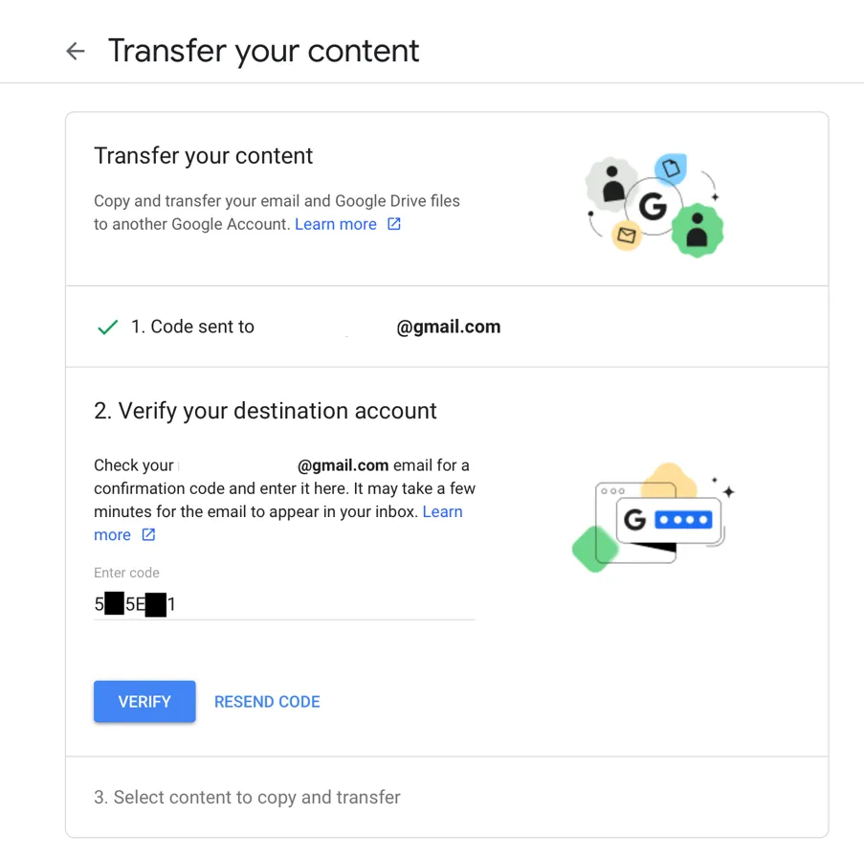Click the Enter code field label

(126, 573)
